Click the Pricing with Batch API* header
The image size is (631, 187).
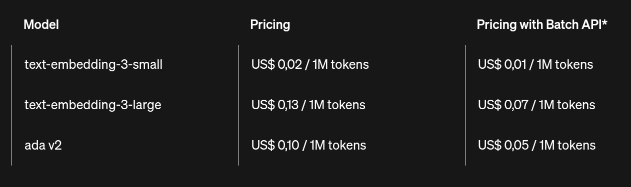(x=542, y=24)
